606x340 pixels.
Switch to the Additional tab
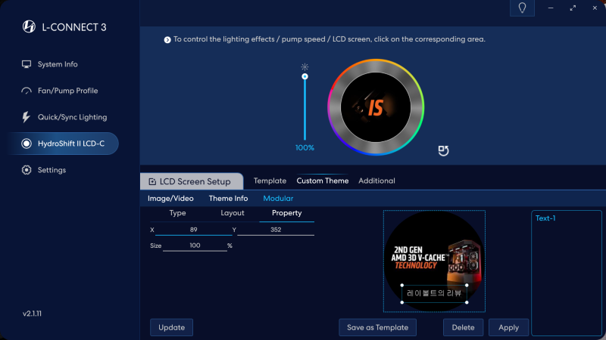coord(376,181)
